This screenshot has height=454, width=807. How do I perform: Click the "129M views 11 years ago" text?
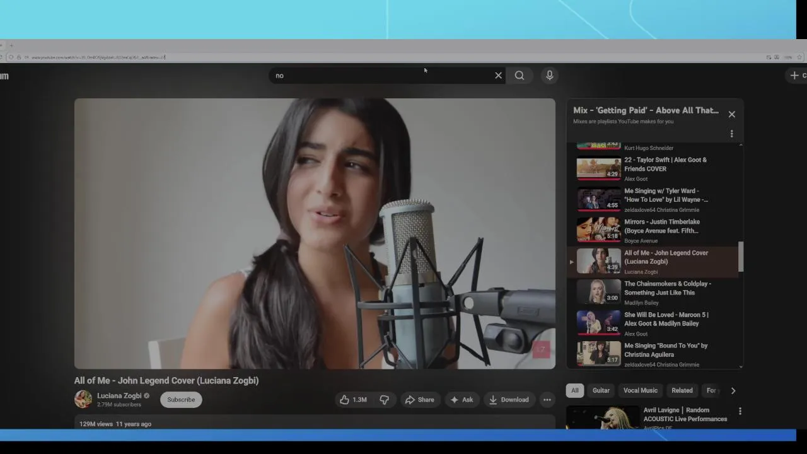[115, 424]
